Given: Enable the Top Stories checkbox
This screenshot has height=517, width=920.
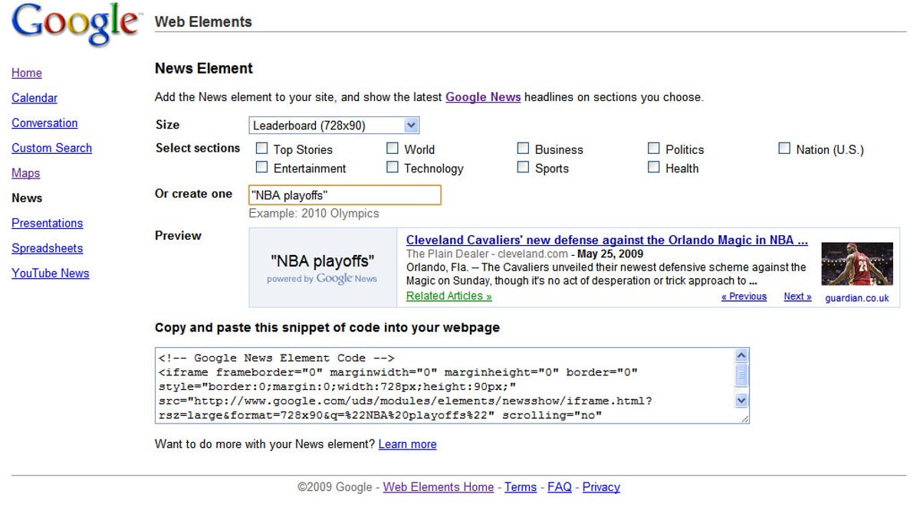Looking at the screenshot, I should pos(262,149).
